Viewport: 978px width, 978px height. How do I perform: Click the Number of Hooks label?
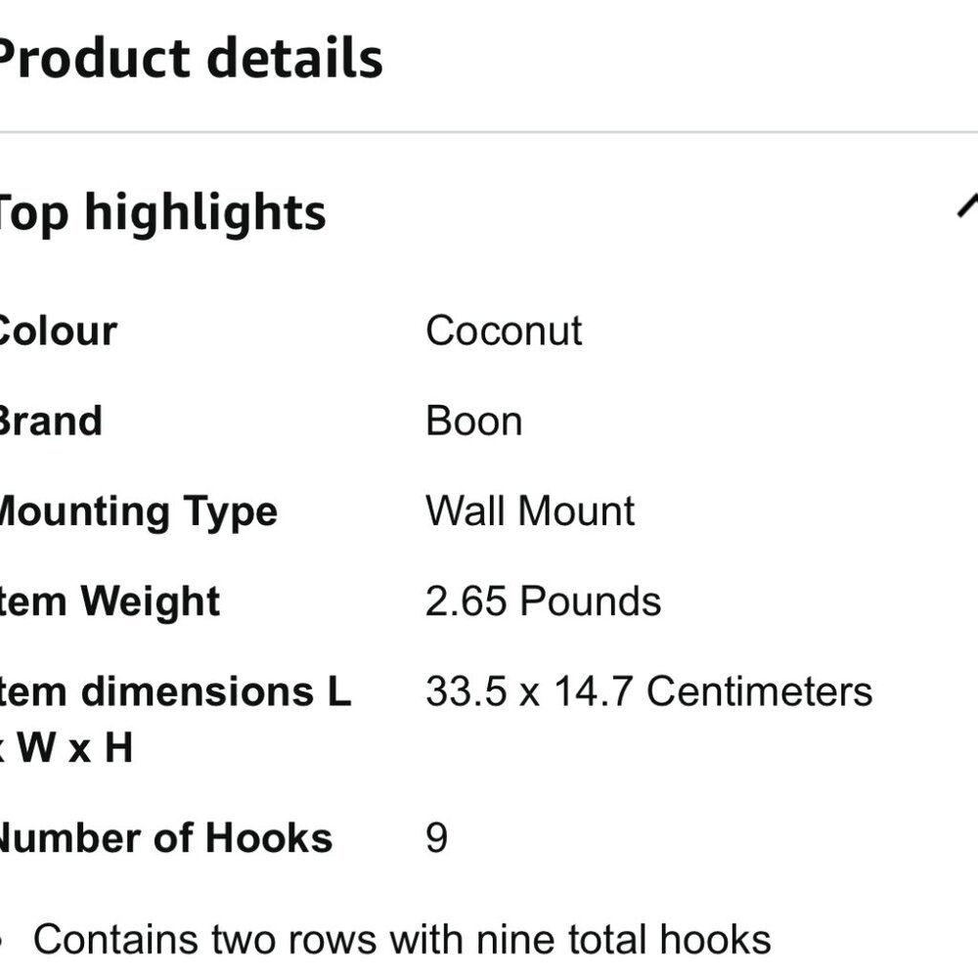pyautogui.click(x=164, y=838)
